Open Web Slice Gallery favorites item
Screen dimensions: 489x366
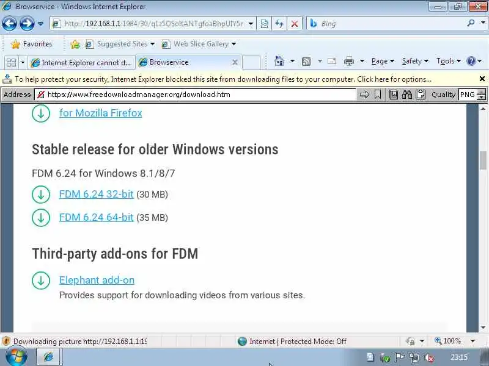click(199, 44)
